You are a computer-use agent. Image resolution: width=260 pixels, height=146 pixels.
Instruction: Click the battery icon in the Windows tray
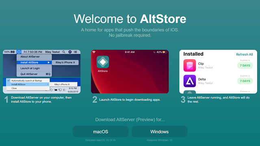coord(56,90)
